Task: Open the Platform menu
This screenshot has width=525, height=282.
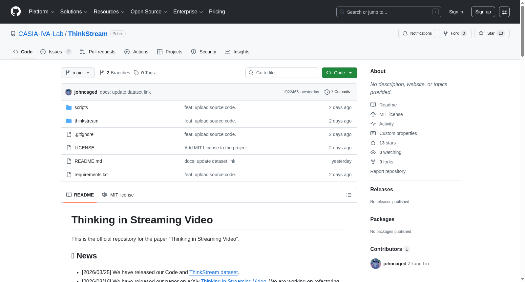Action: click(x=41, y=12)
